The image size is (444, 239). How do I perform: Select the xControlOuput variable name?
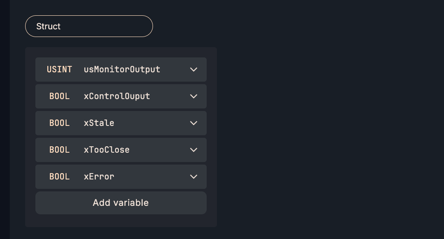tap(117, 96)
